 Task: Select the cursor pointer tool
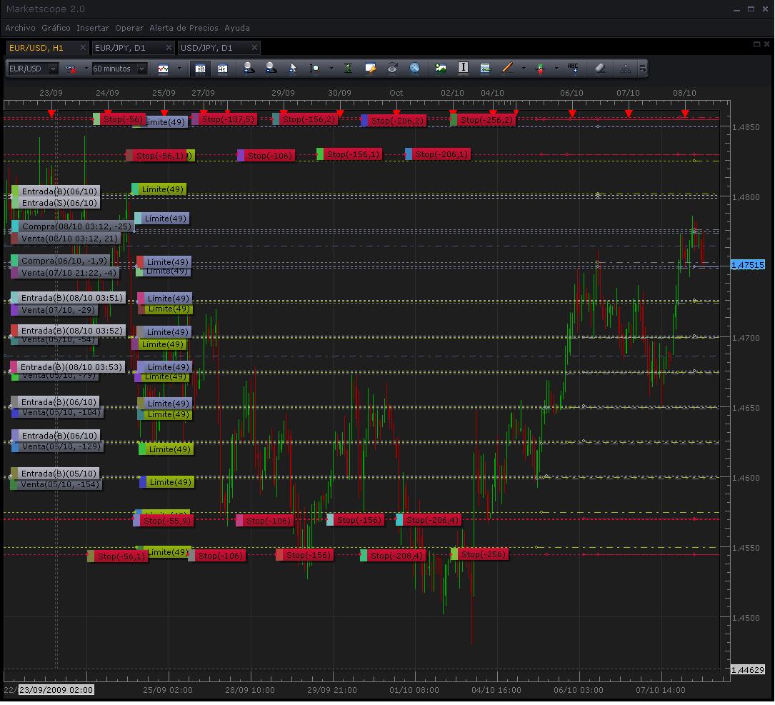pyautogui.click(x=292, y=69)
